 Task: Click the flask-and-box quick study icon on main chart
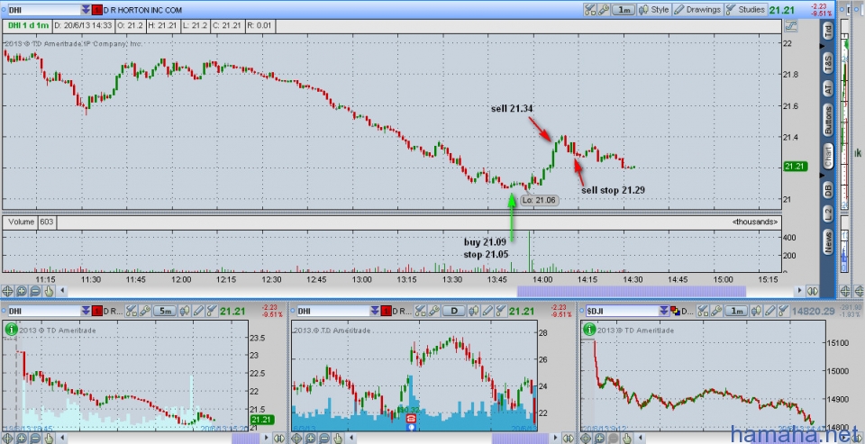tap(590, 9)
